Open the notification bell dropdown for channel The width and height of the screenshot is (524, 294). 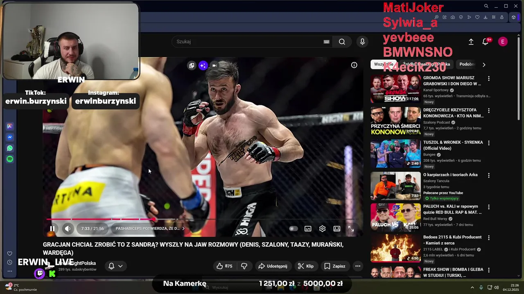(x=115, y=266)
